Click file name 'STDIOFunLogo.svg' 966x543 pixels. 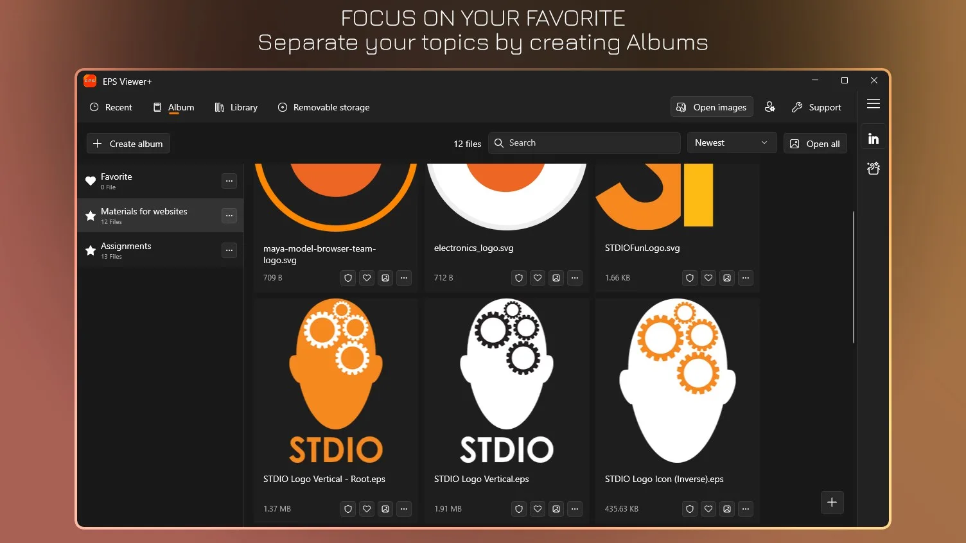tap(642, 248)
